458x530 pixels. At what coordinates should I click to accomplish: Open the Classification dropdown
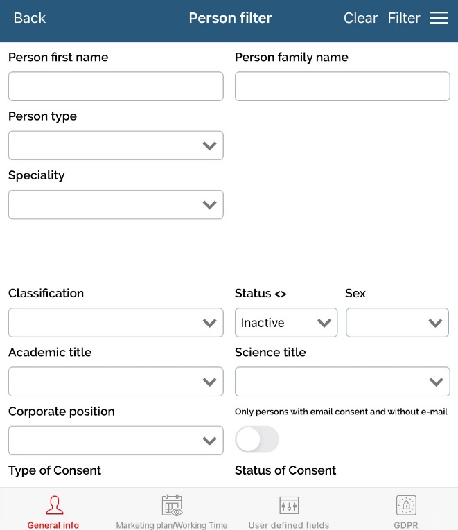click(116, 323)
